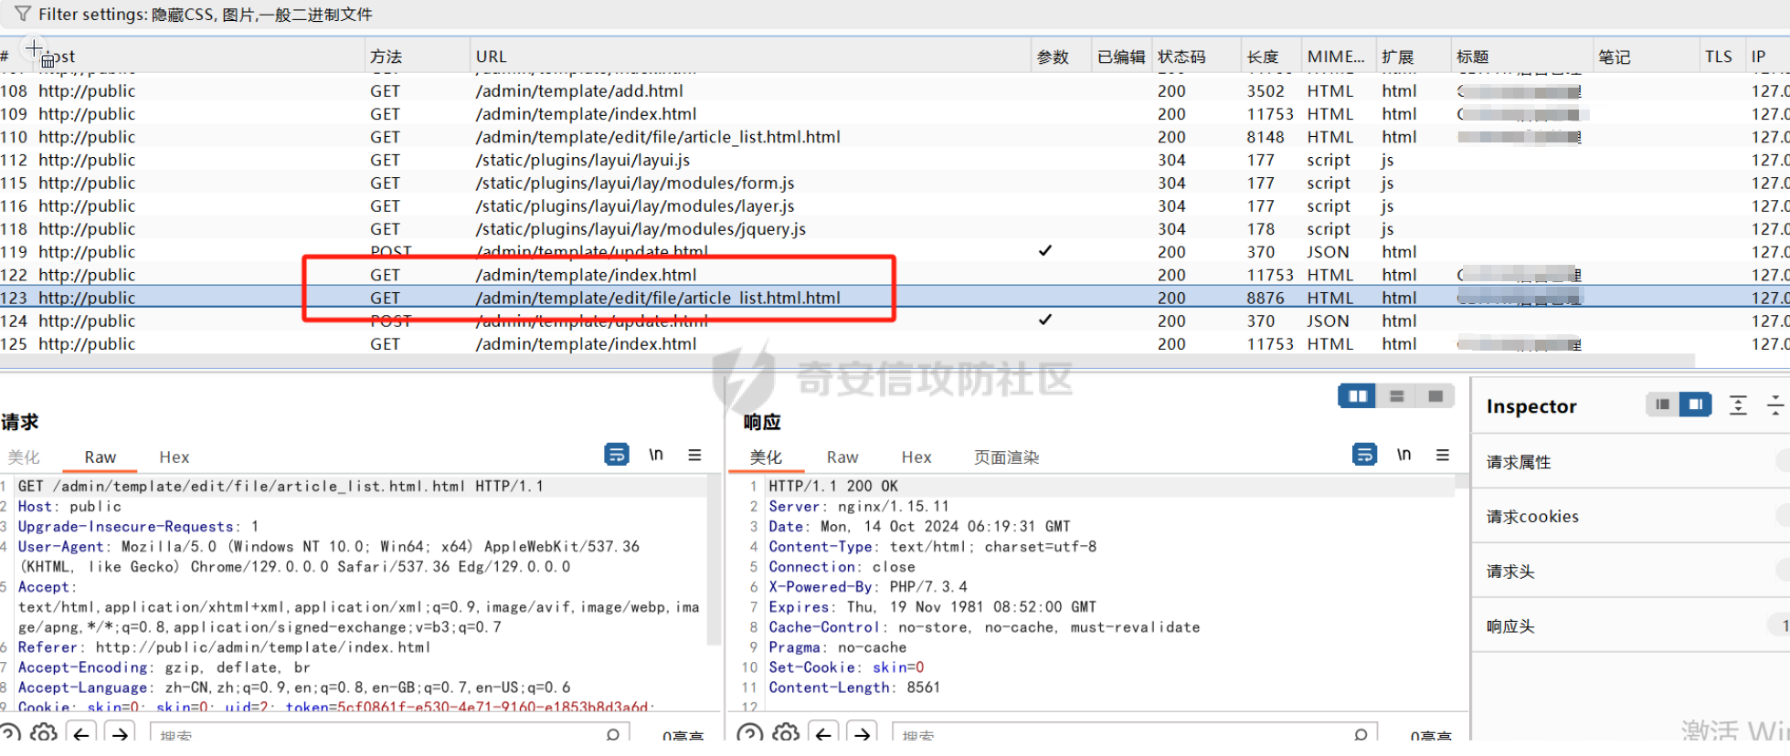Expand 请求属性 section in Inspector

click(x=1631, y=462)
